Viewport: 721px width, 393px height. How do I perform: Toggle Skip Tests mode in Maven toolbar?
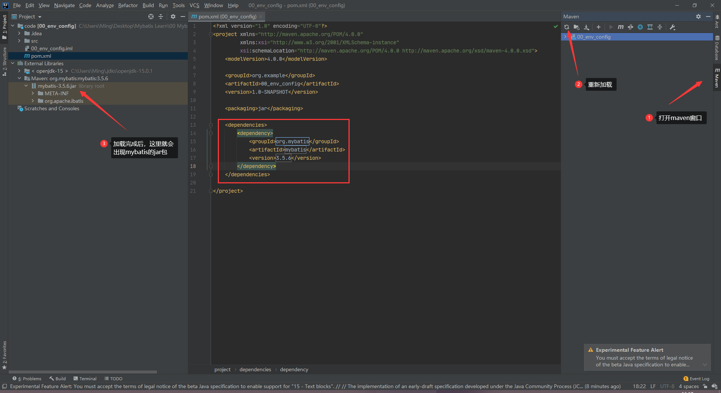(630, 27)
